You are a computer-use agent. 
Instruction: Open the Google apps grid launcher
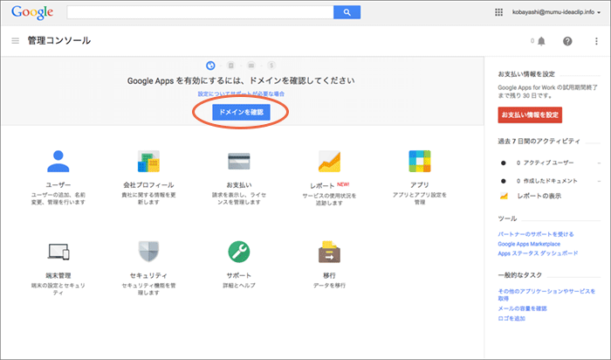pos(498,12)
